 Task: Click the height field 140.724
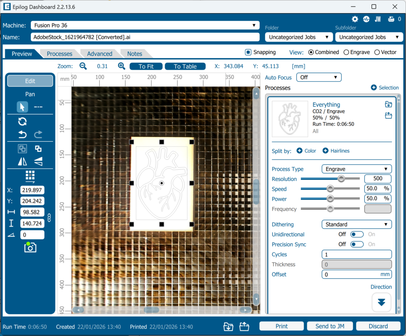click(32, 223)
